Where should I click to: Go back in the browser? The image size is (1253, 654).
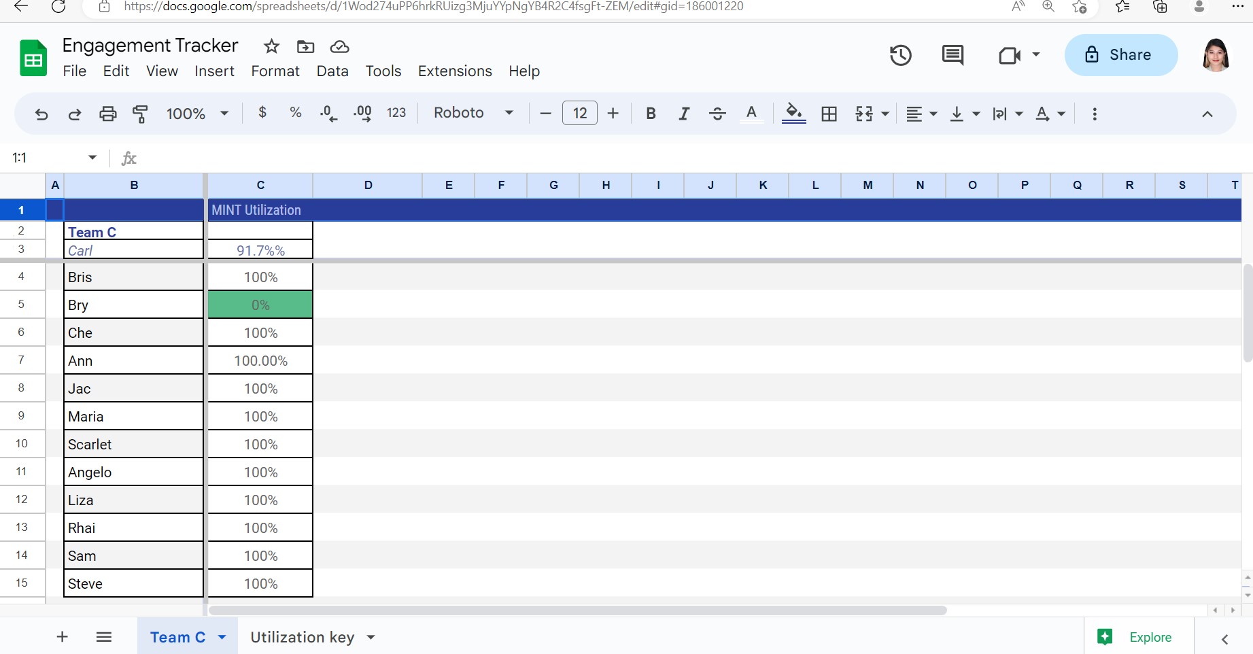point(21,7)
